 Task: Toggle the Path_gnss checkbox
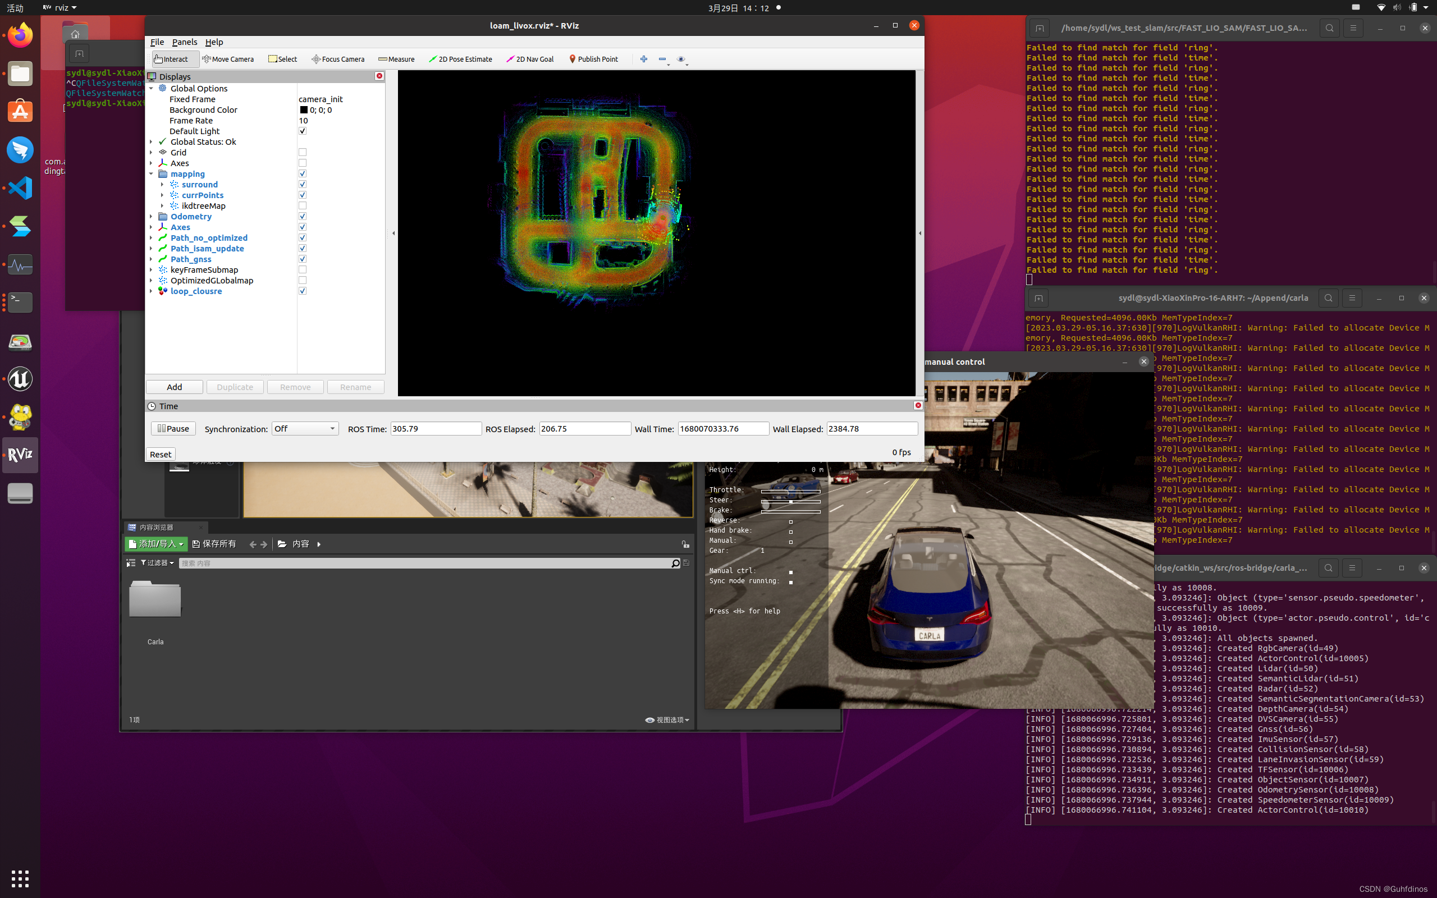(302, 259)
